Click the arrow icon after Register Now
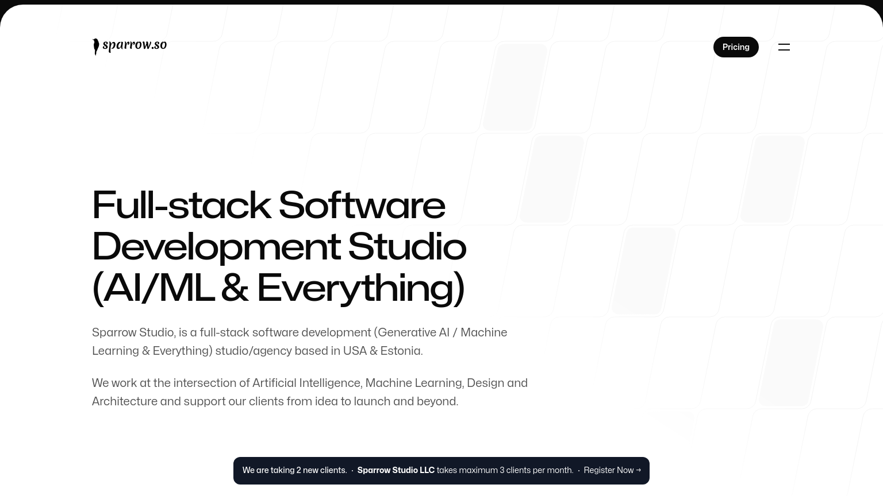 coord(638,470)
